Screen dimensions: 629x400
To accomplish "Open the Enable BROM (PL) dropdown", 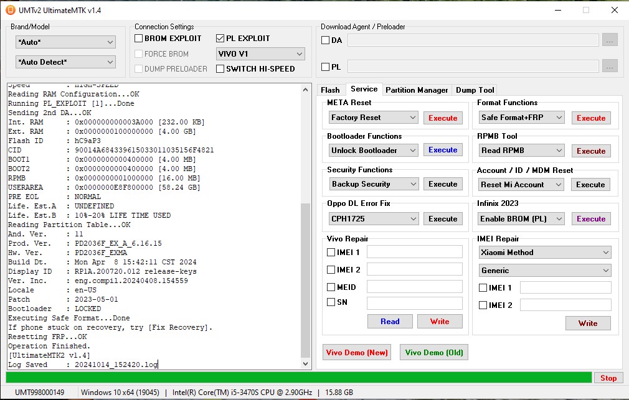I will [521, 219].
